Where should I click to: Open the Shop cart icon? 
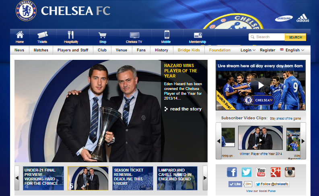pyautogui.click(x=102, y=35)
